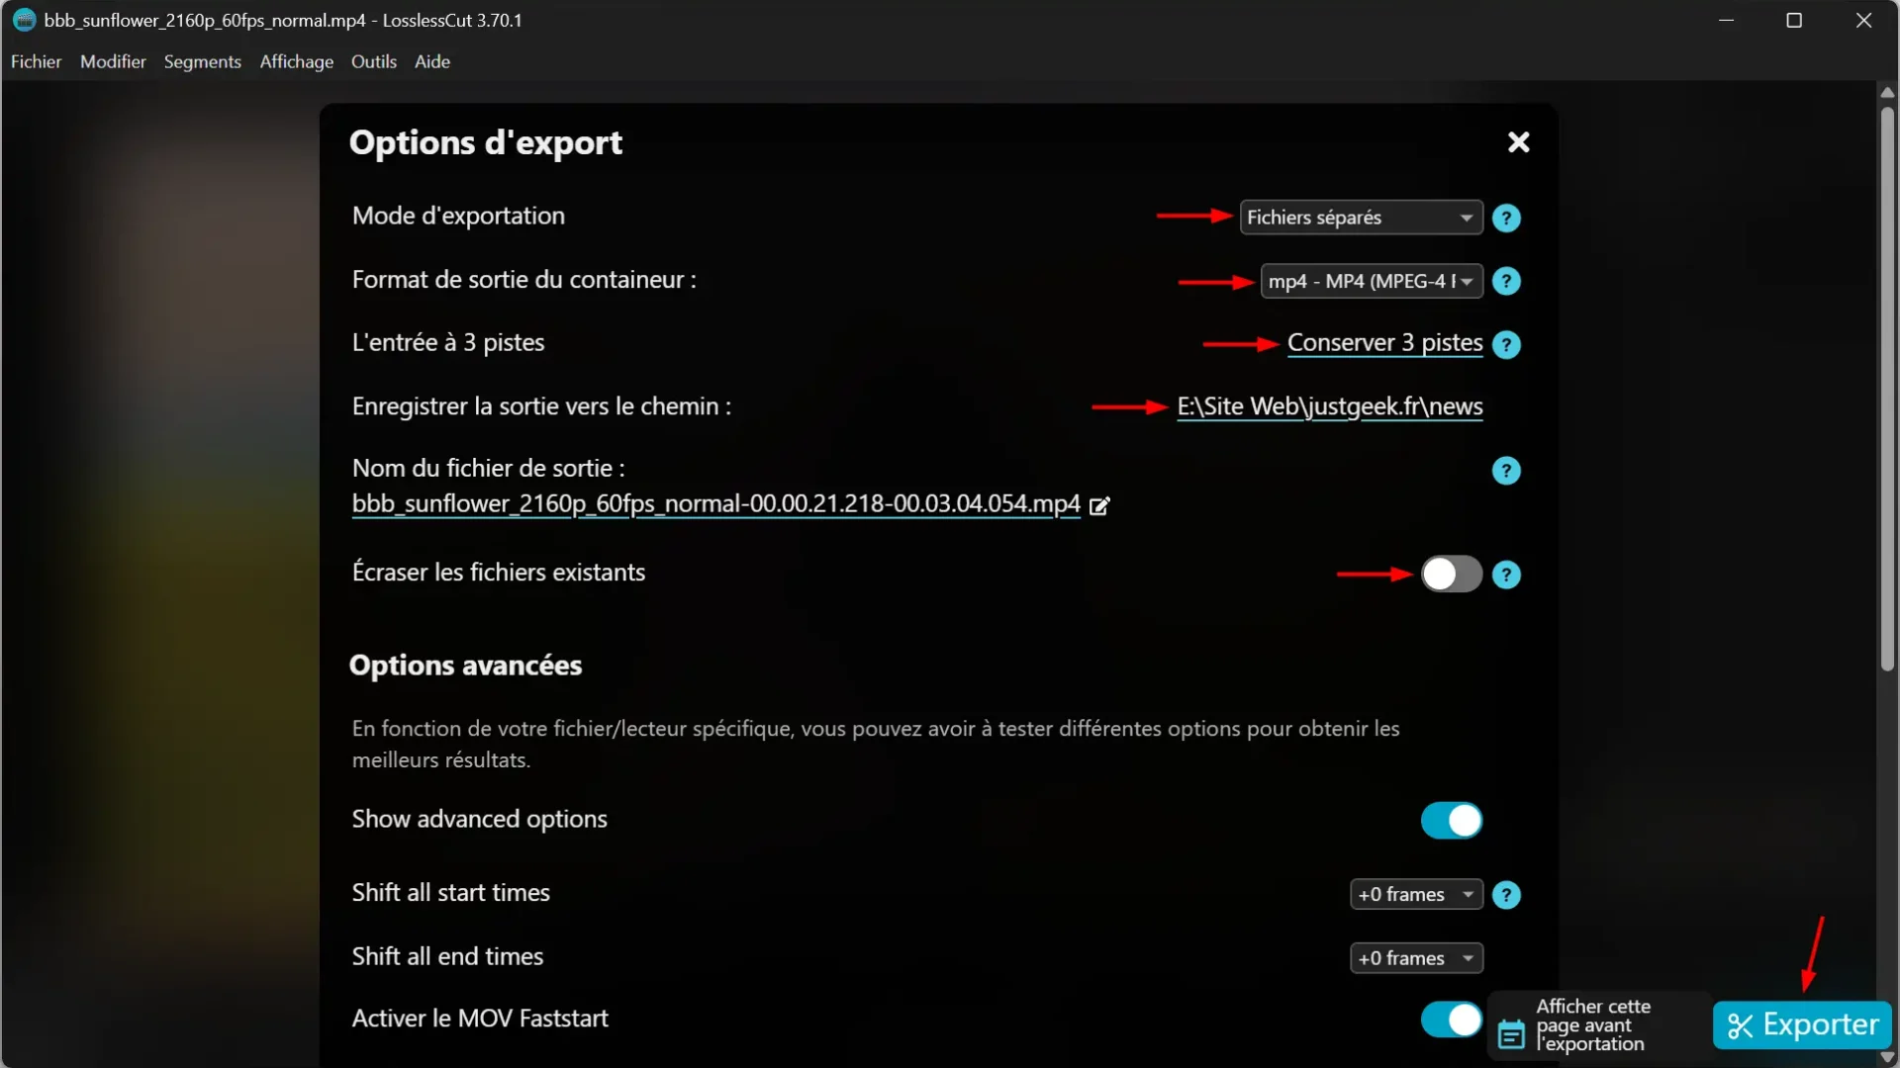This screenshot has width=1900, height=1068.
Task: Disable Show advanced options switch
Action: 1451,820
